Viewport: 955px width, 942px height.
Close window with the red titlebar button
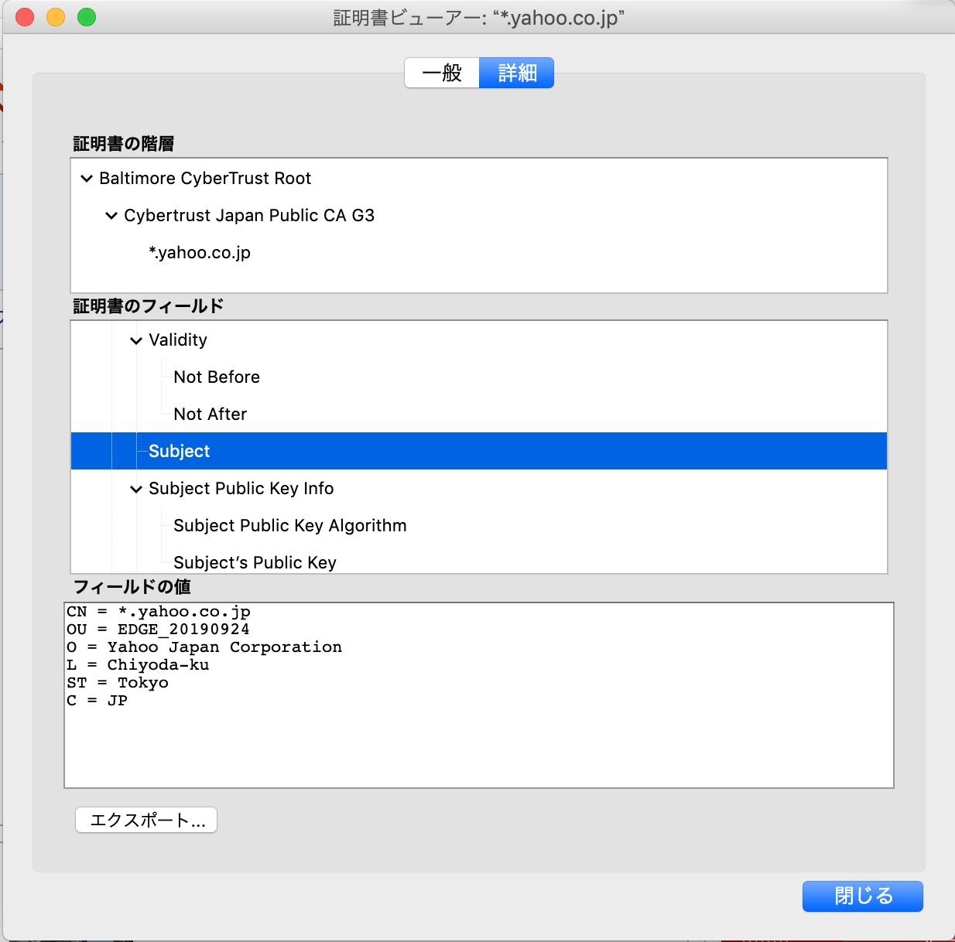click(25, 17)
